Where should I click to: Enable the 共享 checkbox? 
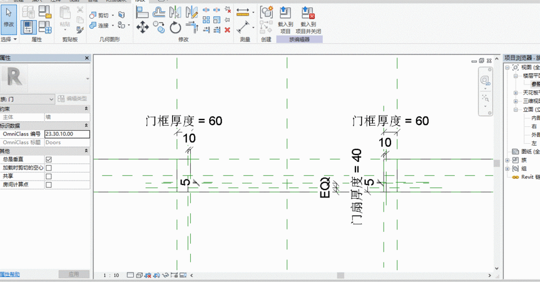tap(49, 177)
